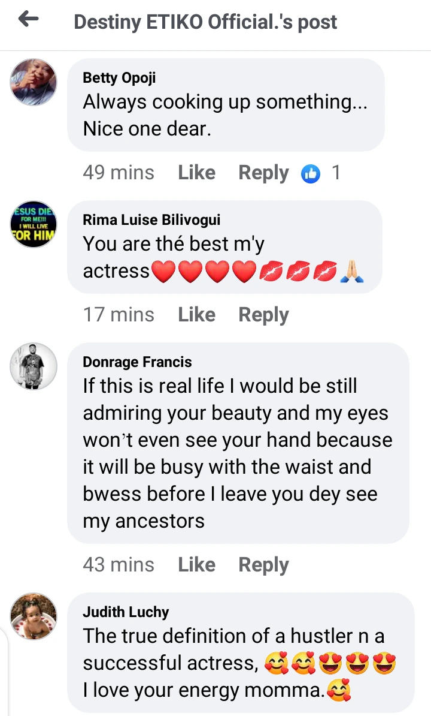Viewport: 431px width, 716px height.
Task: Tap the 17 mins timestamp
Action: click(119, 315)
